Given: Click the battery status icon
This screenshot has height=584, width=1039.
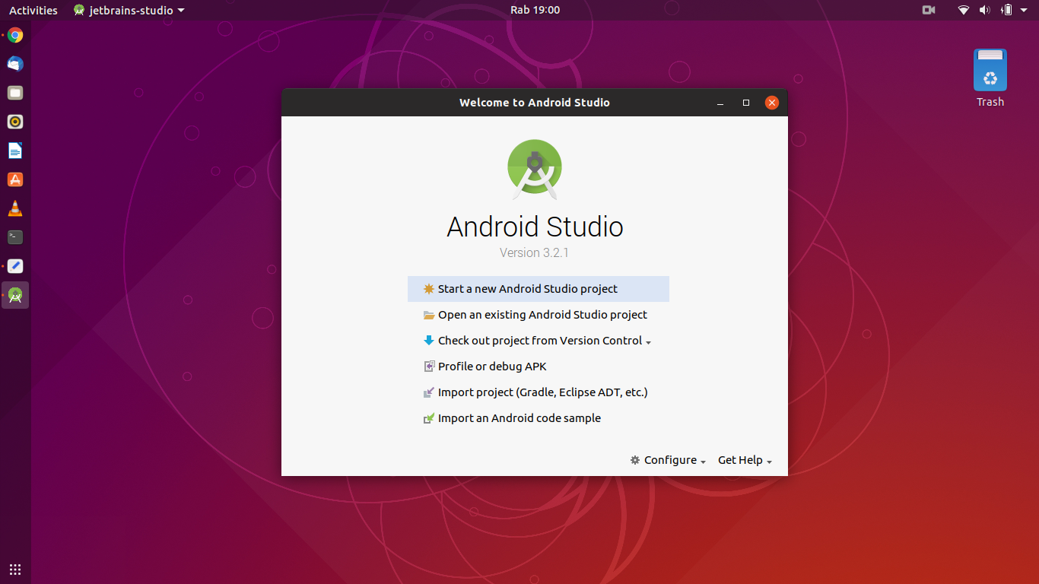Looking at the screenshot, I should point(1006,10).
